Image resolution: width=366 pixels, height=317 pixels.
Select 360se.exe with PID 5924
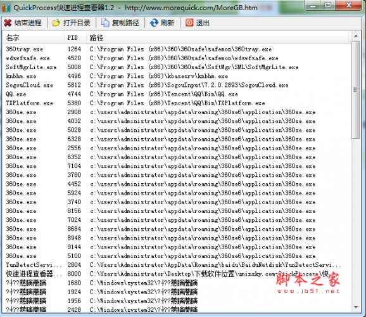click(177, 193)
